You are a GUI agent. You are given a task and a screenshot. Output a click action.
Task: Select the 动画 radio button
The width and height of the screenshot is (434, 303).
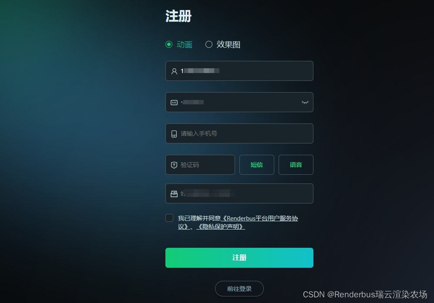coord(169,44)
